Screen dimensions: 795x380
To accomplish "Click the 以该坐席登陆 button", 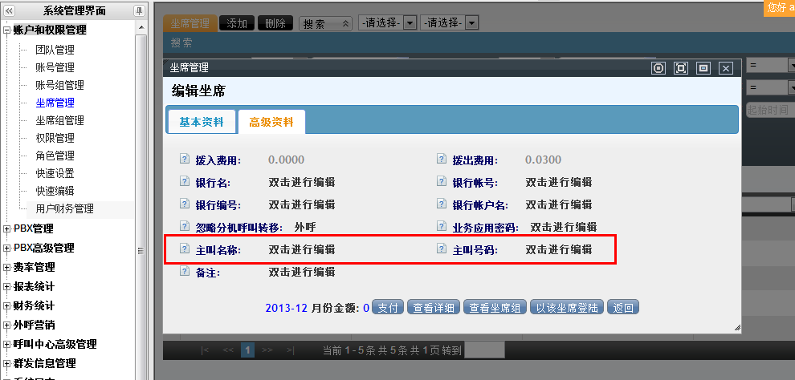I will coord(567,308).
